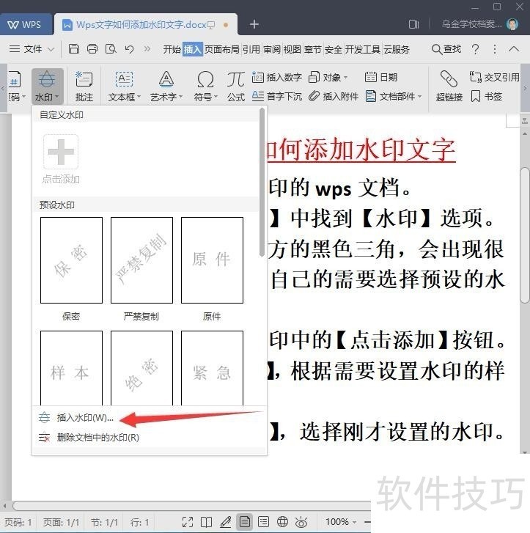Switch to the 视图 ribbon tab
This screenshot has height=533, width=530.
(x=292, y=50)
